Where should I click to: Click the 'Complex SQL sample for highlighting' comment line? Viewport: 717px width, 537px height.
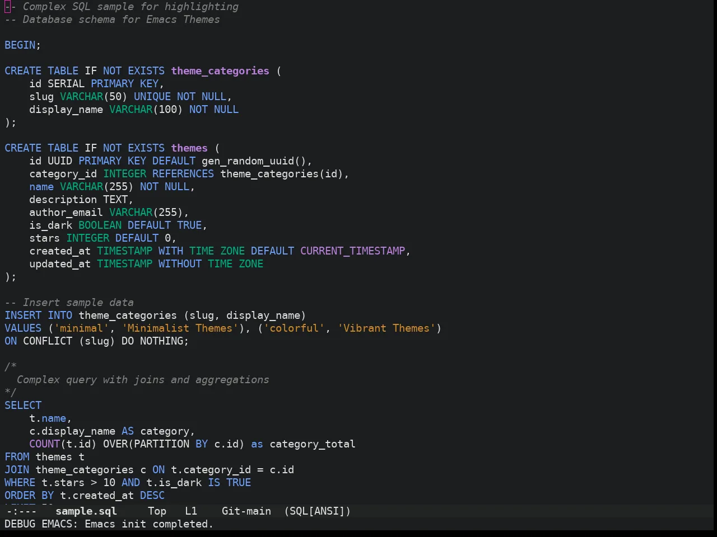[x=122, y=6]
